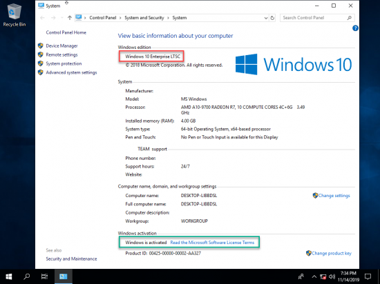Select System and Security breadcrumb
This screenshot has height=284, width=380.
[144, 18]
